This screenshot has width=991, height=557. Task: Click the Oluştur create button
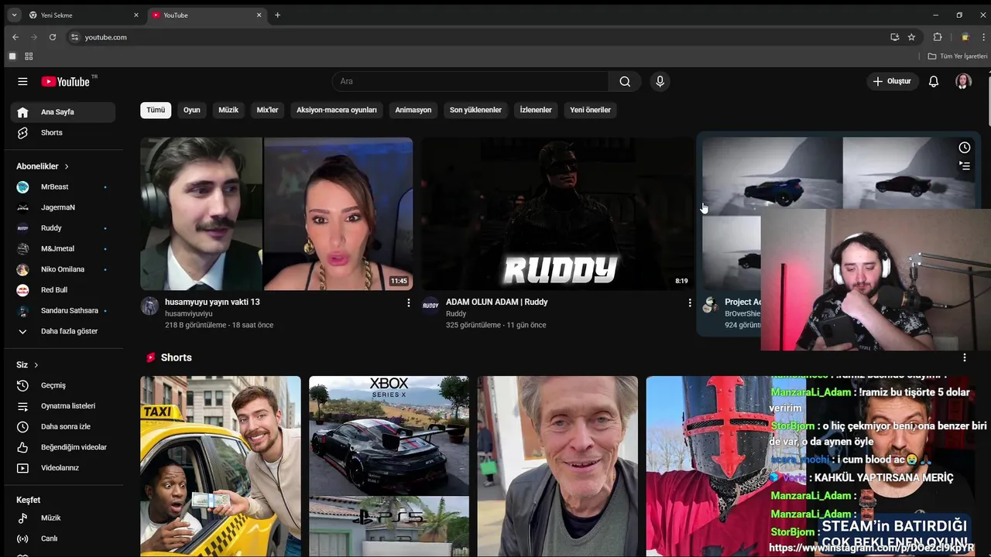point(892,81)
